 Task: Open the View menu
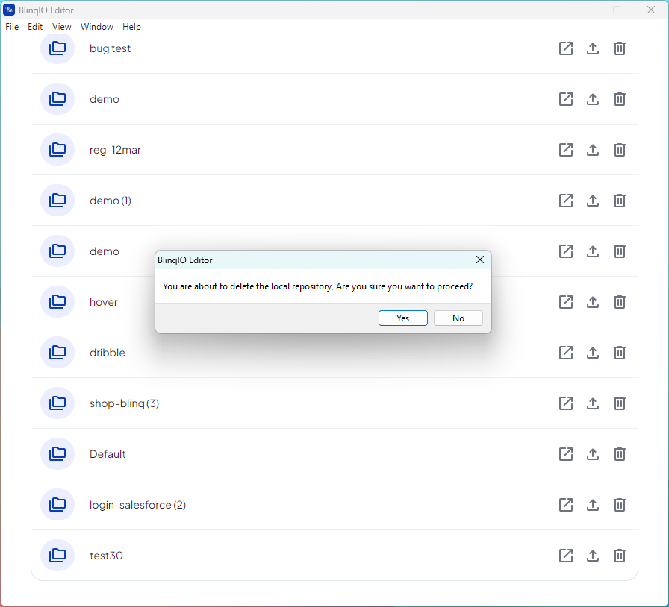point(61,27)
